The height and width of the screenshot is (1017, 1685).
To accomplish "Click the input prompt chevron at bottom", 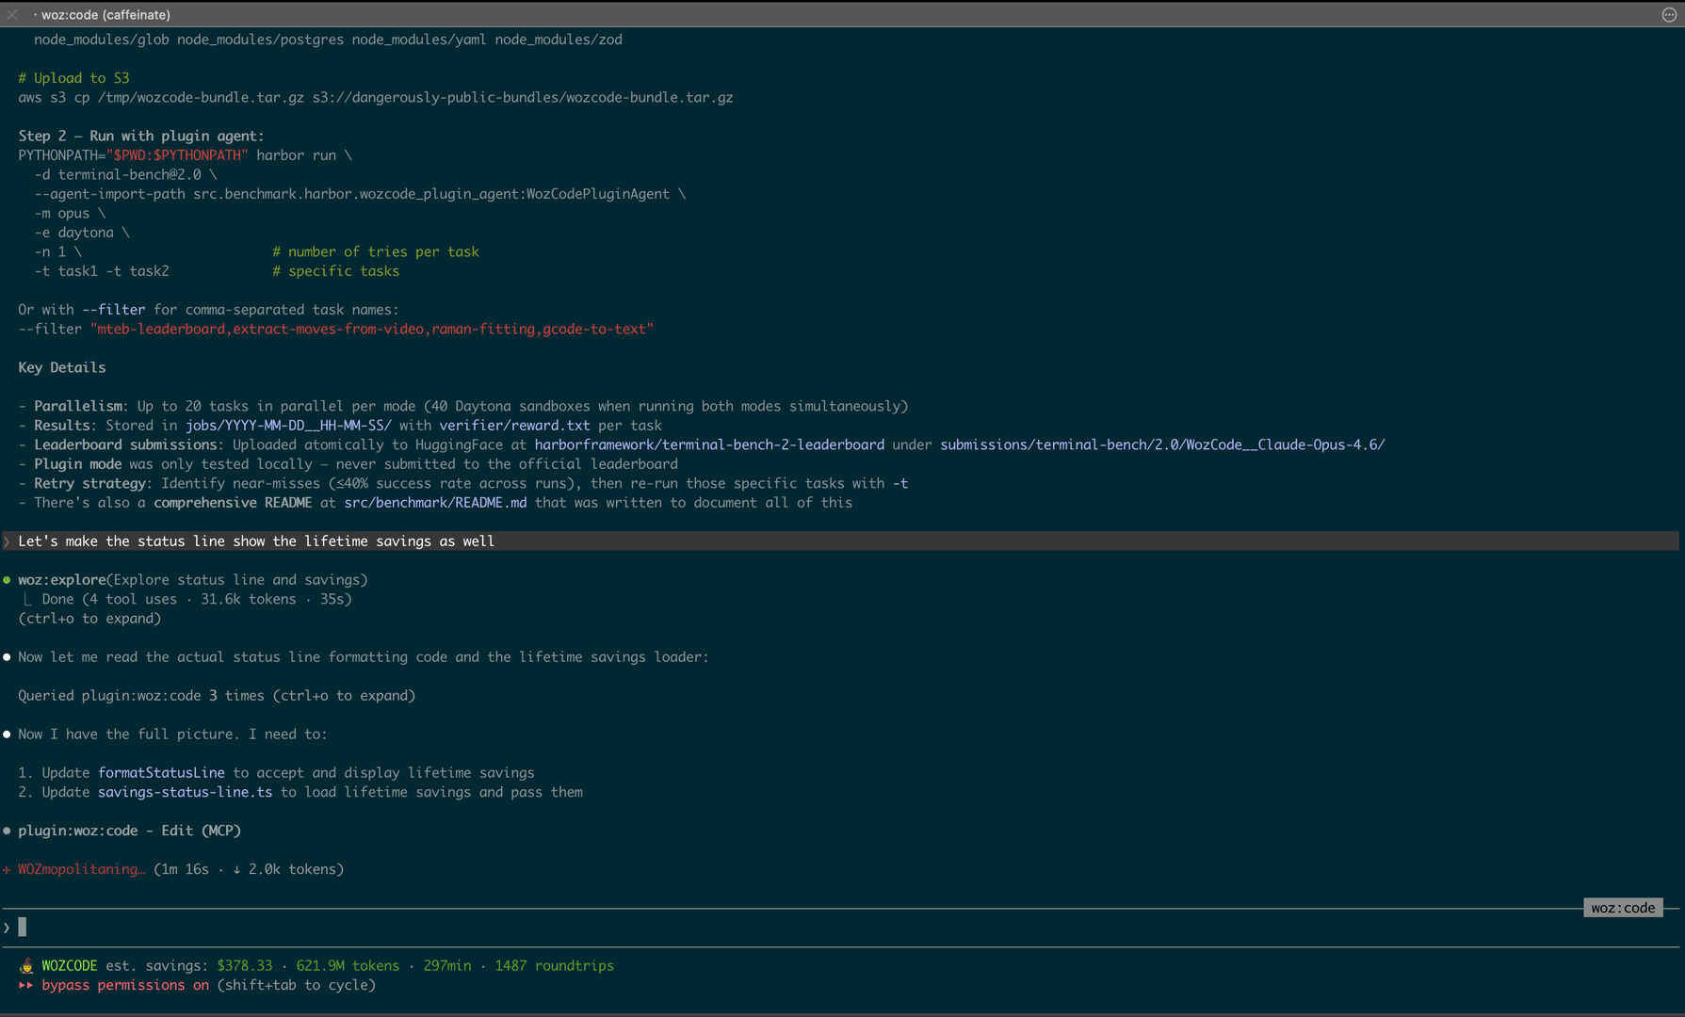I will click(7, 928).
